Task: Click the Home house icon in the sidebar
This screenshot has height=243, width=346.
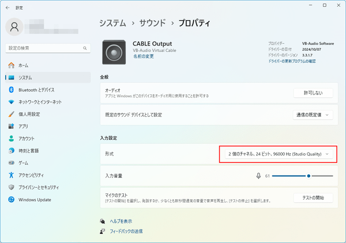Action: point(12,66)
